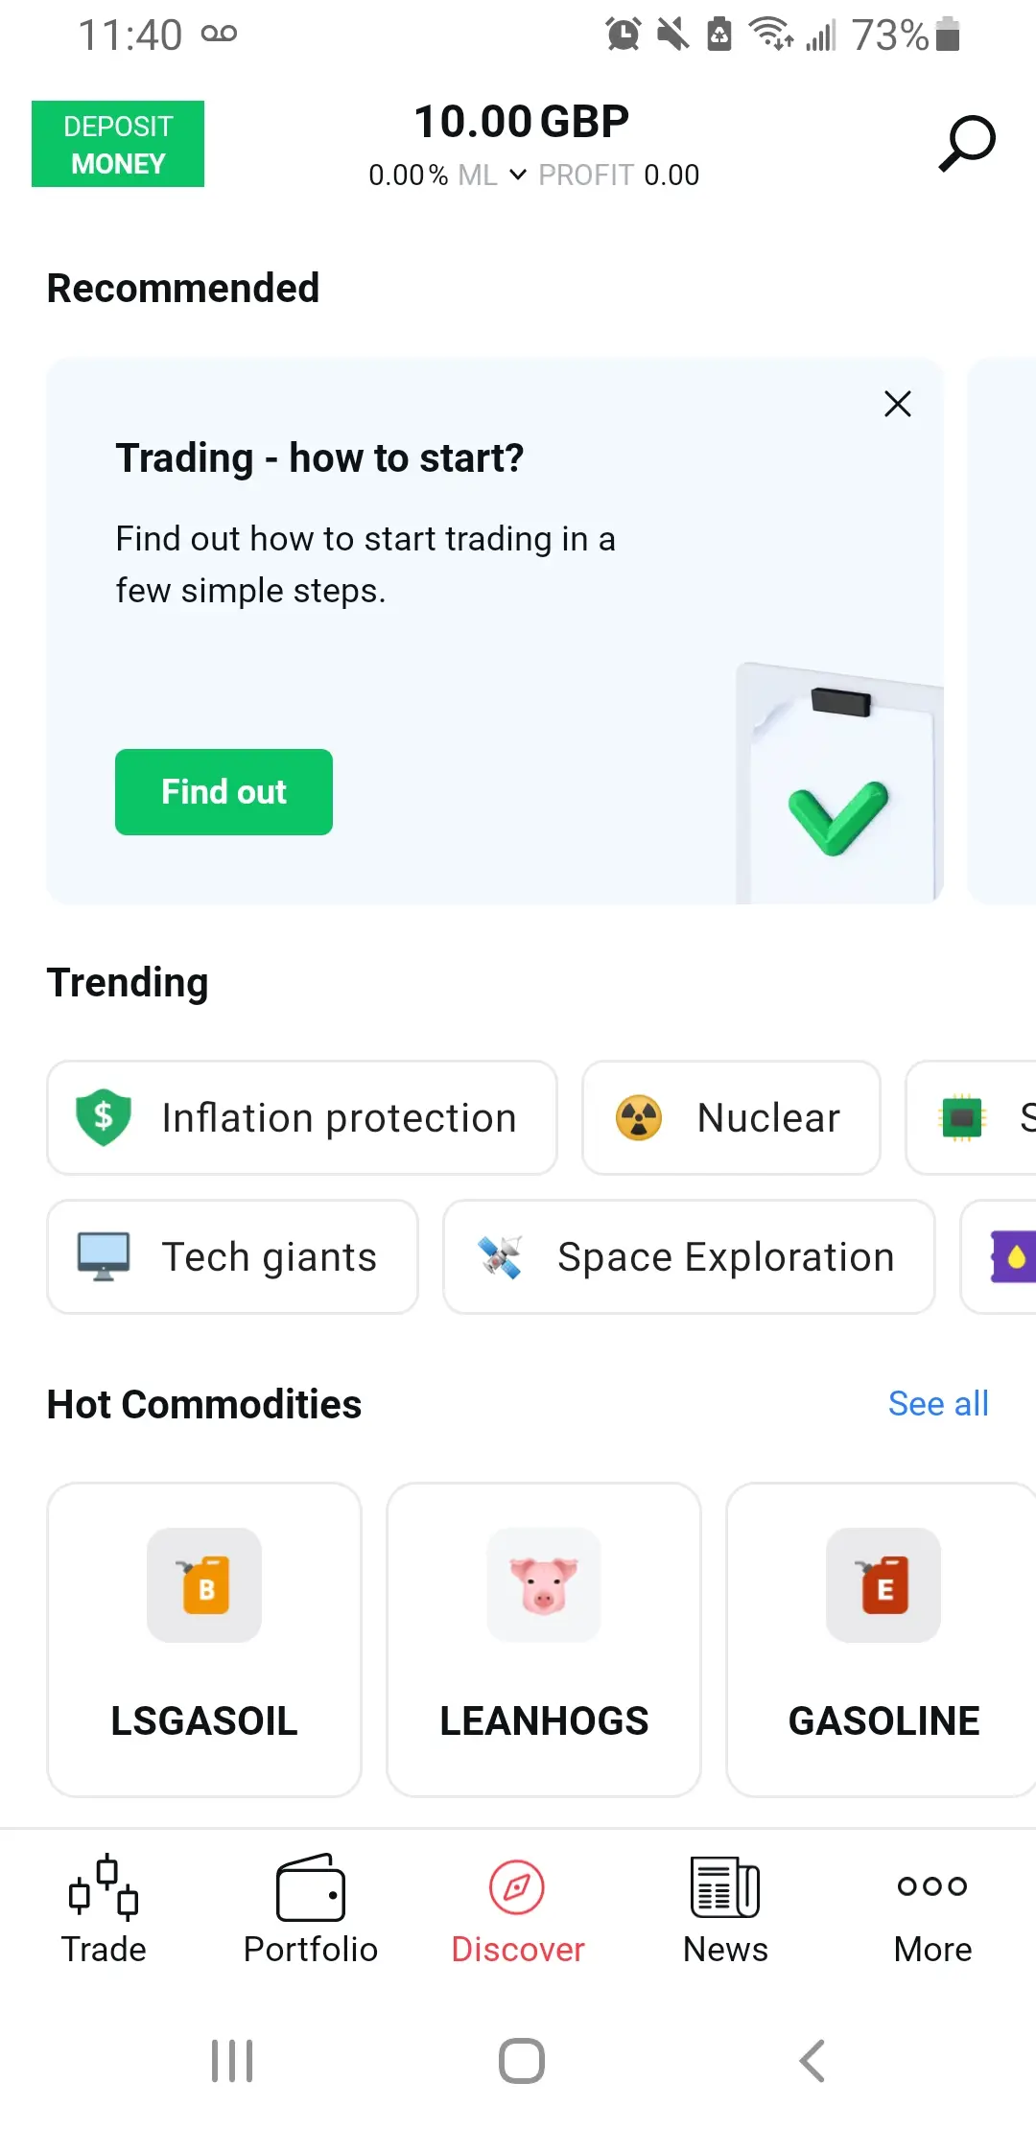
Task: Open the GASOLINE commodity card
Action: [883, 1639]
